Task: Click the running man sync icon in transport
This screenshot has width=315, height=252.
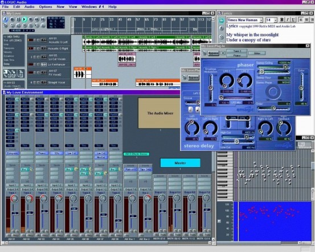Action: click(6, 19)
